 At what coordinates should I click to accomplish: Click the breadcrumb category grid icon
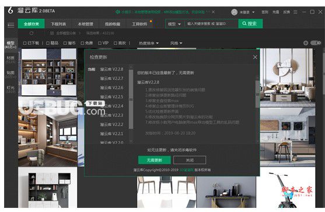[52, 33]
